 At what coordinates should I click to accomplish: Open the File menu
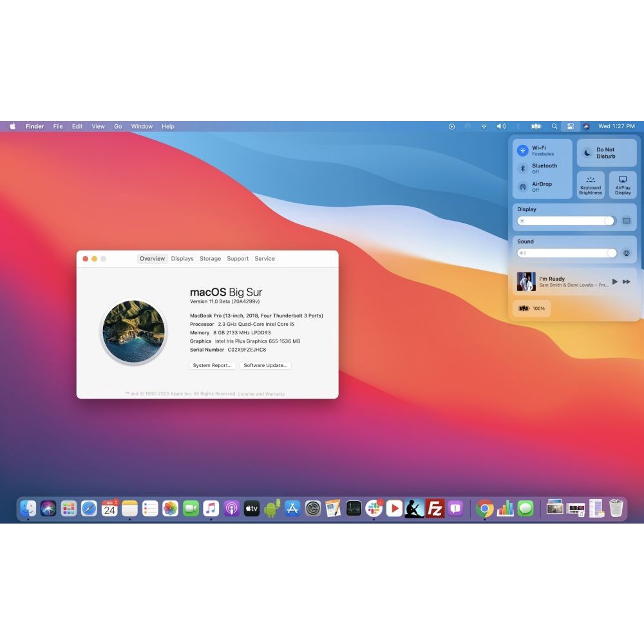[58, 126]
